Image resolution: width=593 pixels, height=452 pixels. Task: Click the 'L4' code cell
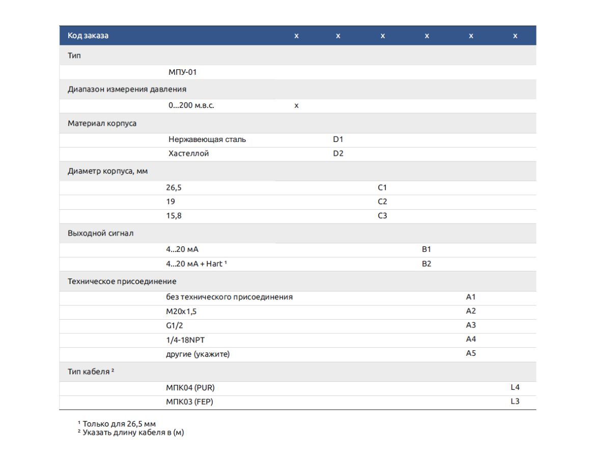coord(515,387)
